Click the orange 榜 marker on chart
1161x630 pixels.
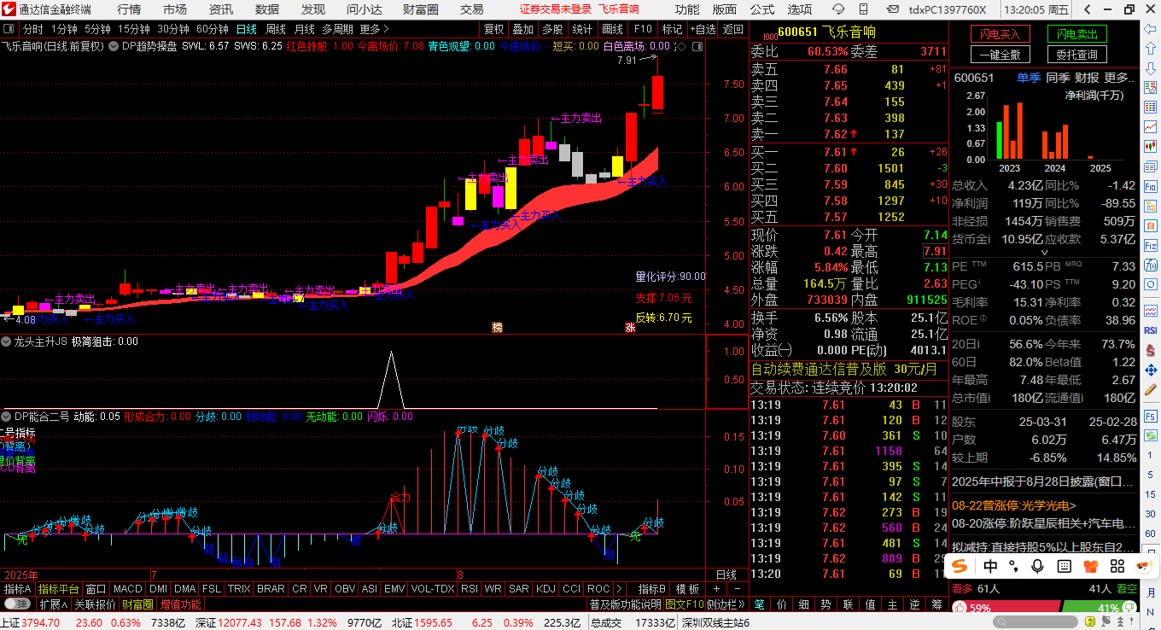click(x=497, y=327)
